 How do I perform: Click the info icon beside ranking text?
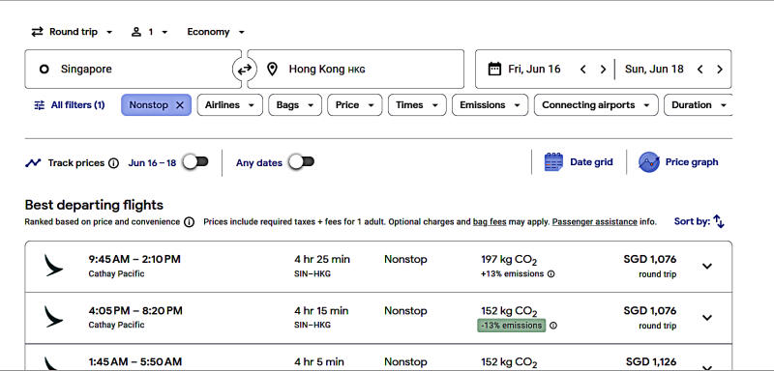189,222
